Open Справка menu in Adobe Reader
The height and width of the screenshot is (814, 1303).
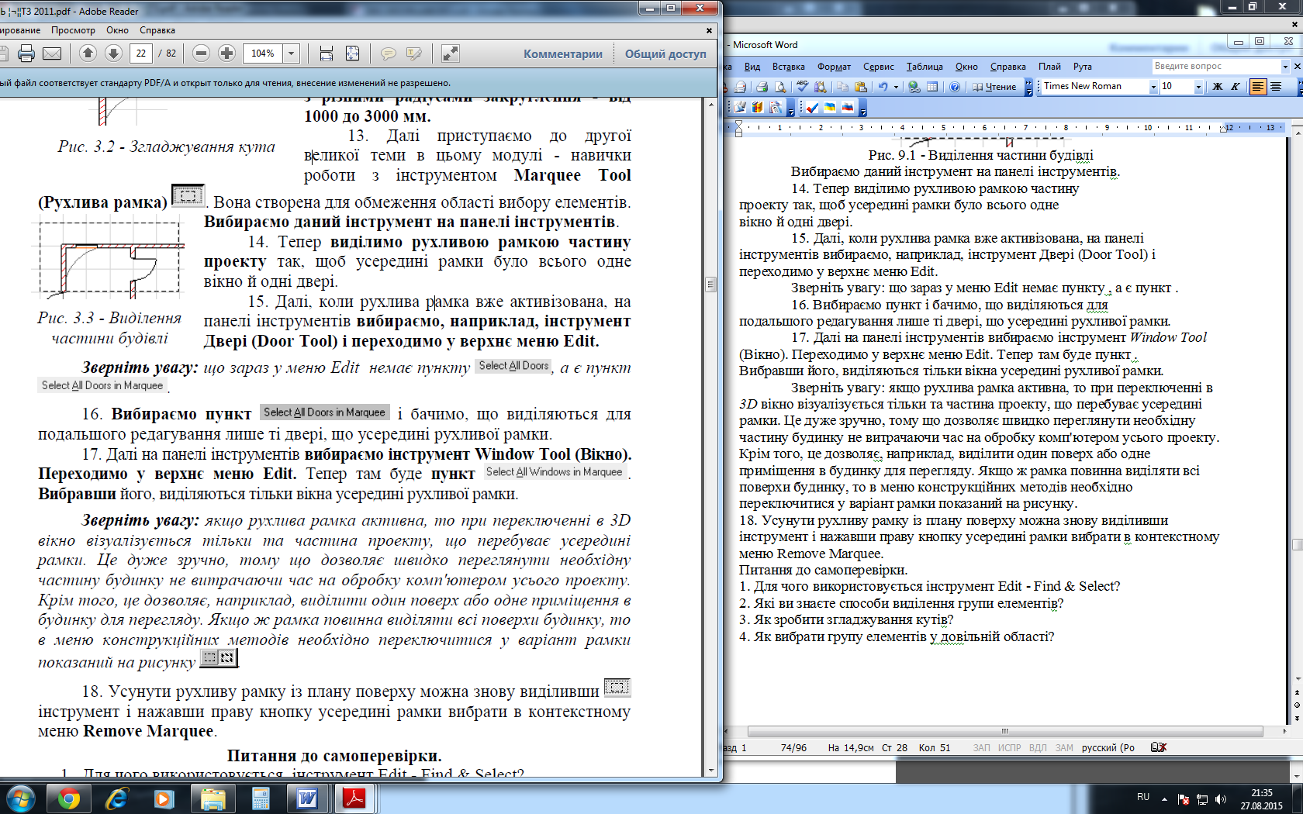157,30
